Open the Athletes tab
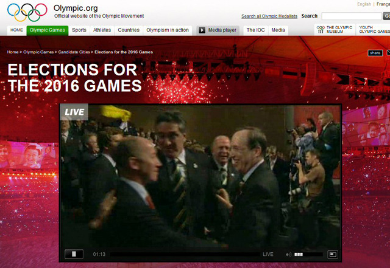 click(102, 30)
